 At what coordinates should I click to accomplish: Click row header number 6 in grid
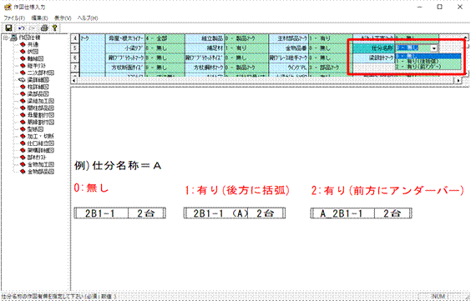pyautogui.click(x=75, y=58)
